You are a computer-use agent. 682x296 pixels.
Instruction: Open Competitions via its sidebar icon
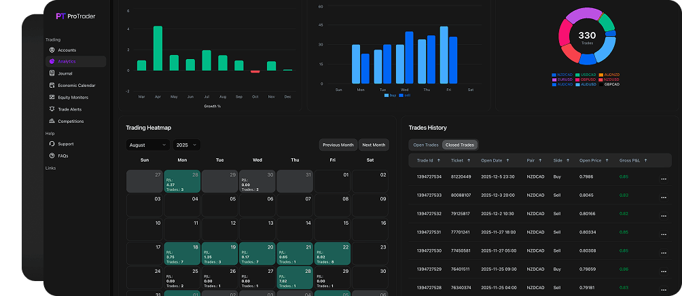click(52, 122)
